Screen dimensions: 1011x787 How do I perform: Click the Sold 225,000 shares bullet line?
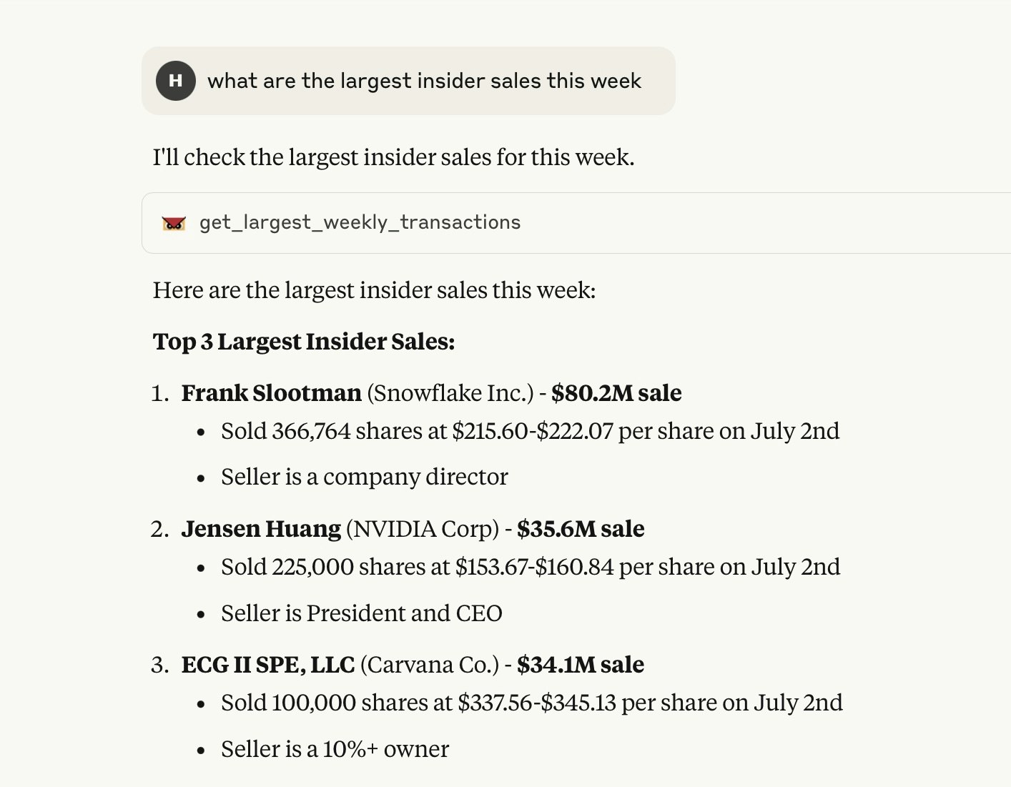pos(531,567)
